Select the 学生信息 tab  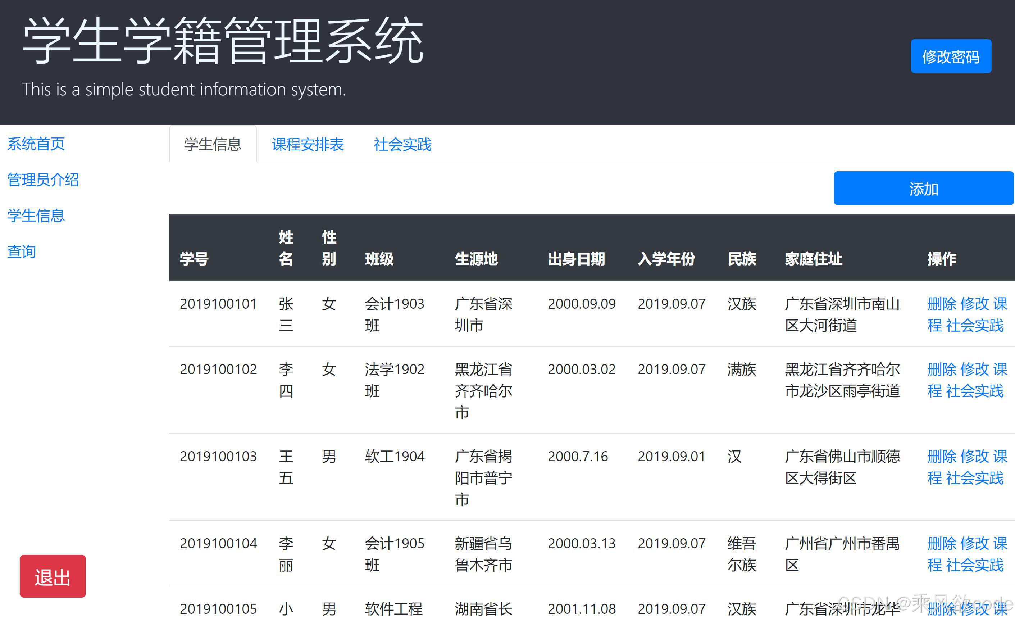213,144
